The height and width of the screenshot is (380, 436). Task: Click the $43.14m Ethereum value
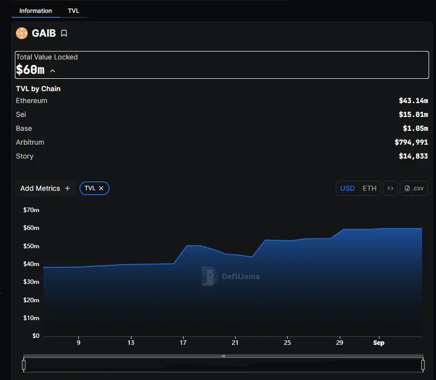pyautogui.click(x=414, y=101)
